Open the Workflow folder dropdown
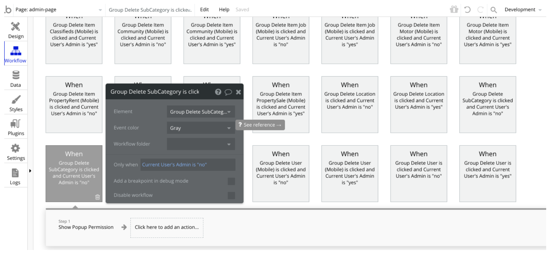 (x=201, y=144)
